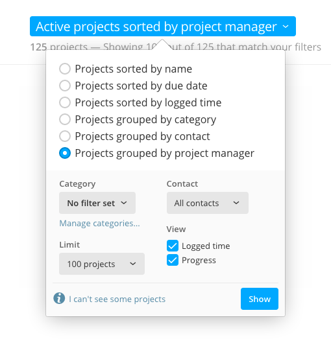Choose Projects sorted by logged time
This screenshot has width=331, height=339.
click(x=65, y=102)
